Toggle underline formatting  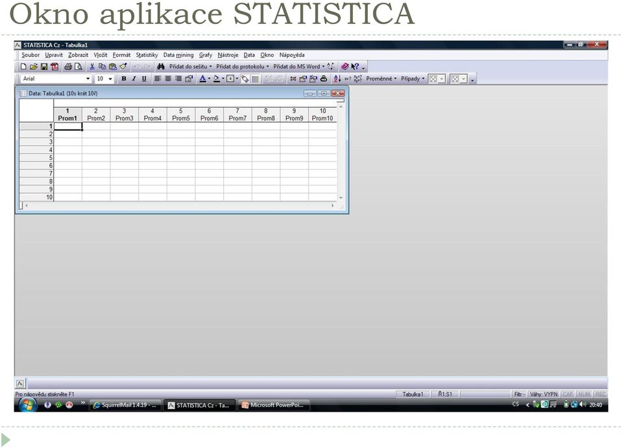coord(144,79)
